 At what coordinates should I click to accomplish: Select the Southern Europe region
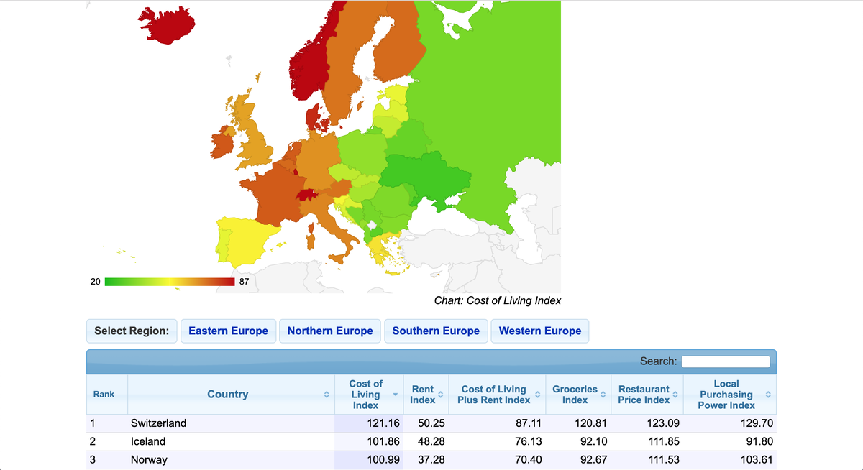(436, 331)
